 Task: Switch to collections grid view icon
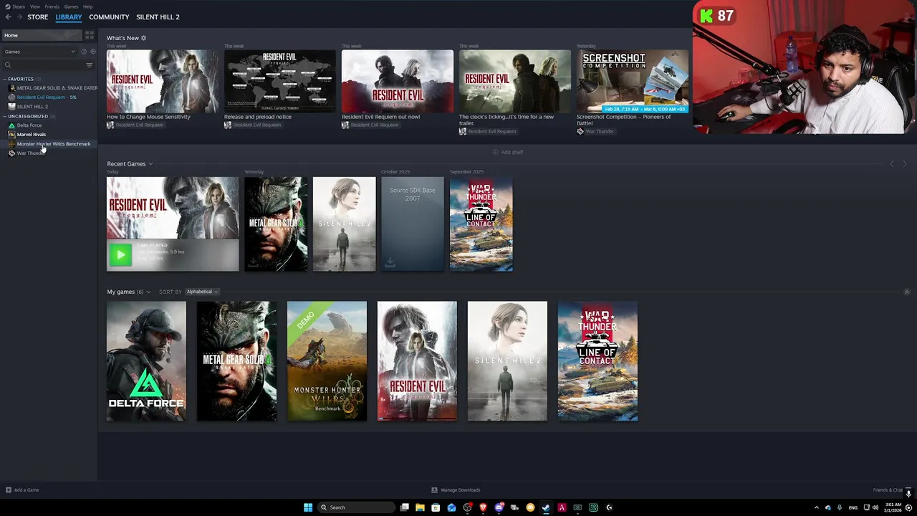point(90,35)
